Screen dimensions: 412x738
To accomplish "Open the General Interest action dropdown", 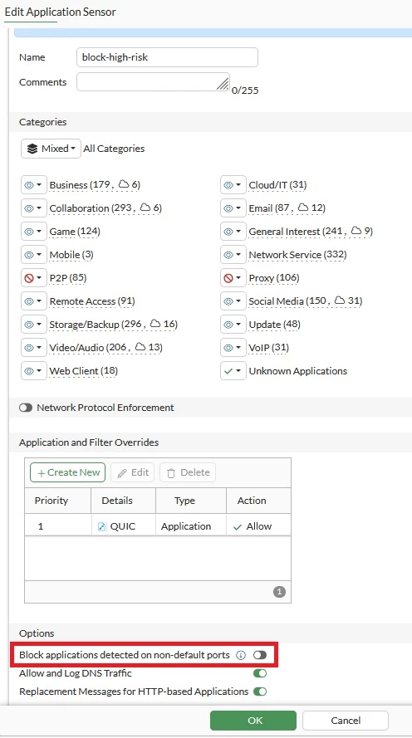I will click(233, 232).
